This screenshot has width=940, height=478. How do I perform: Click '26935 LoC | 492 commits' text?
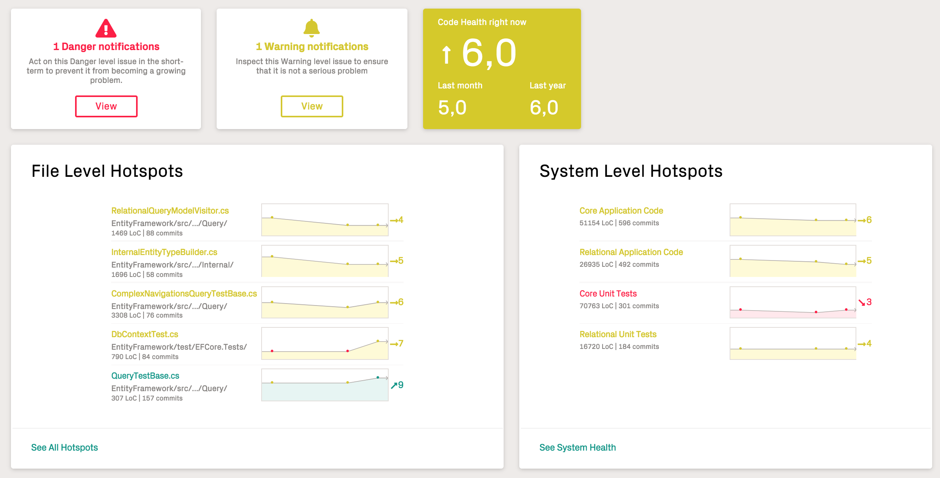point(619,264)
